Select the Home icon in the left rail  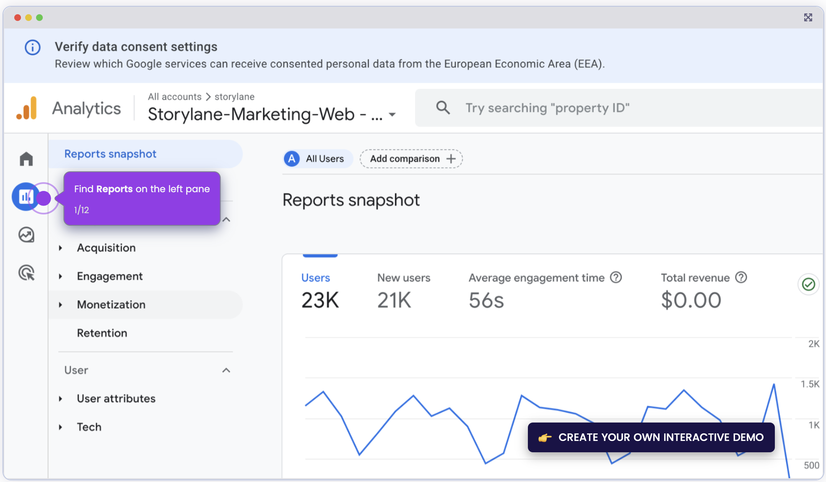(x=26, y=158)
